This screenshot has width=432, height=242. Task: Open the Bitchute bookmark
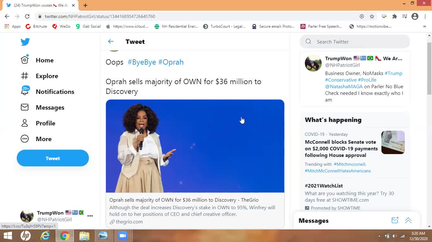click(x=36, y=26)
